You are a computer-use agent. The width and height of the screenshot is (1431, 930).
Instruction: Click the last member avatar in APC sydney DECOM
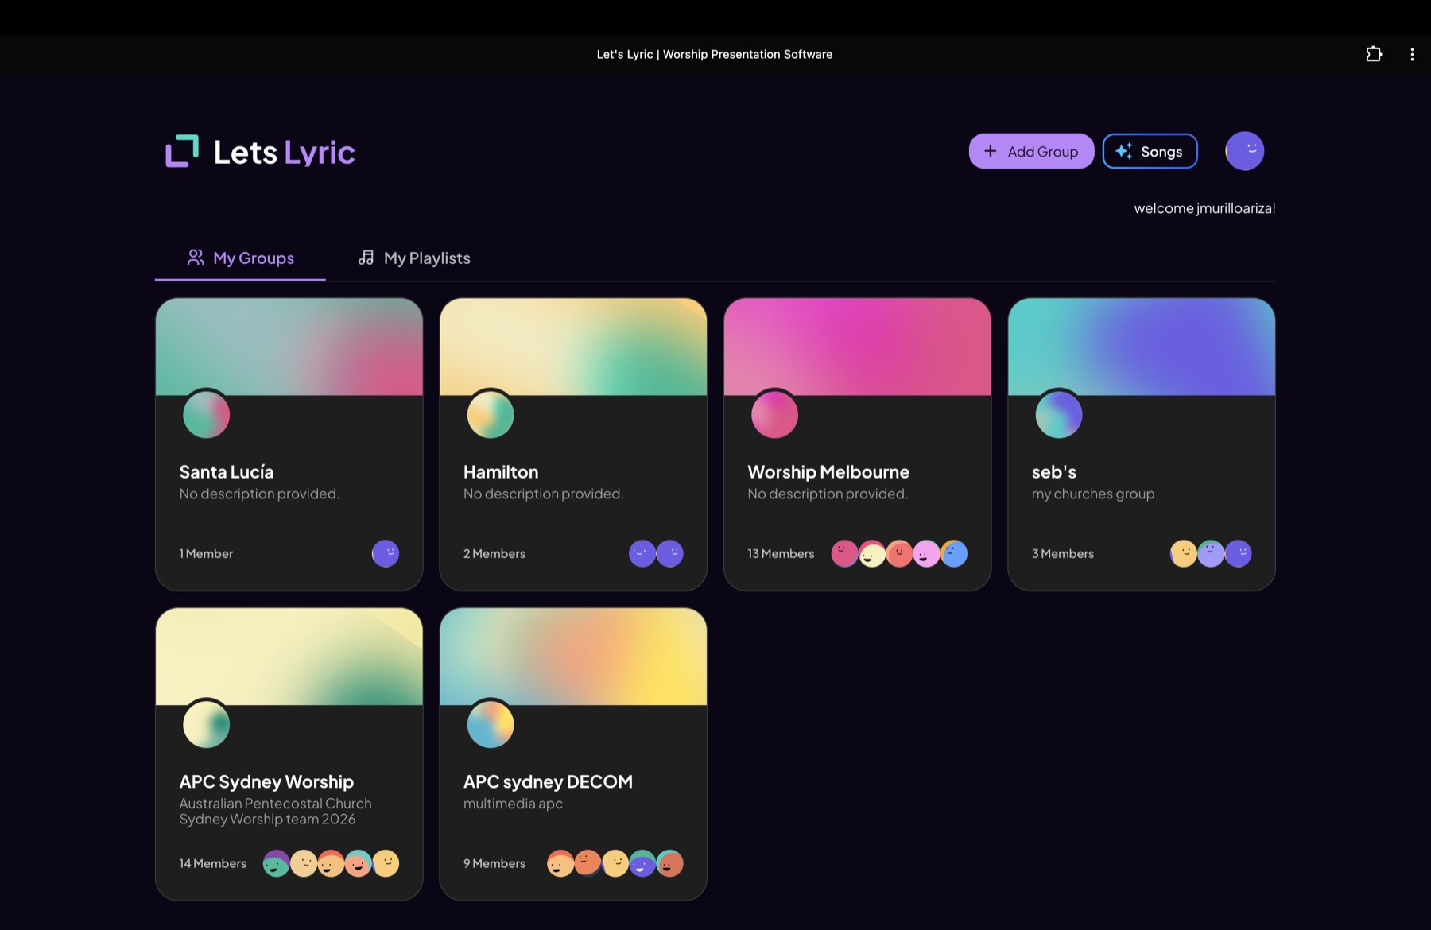(670, 863)
